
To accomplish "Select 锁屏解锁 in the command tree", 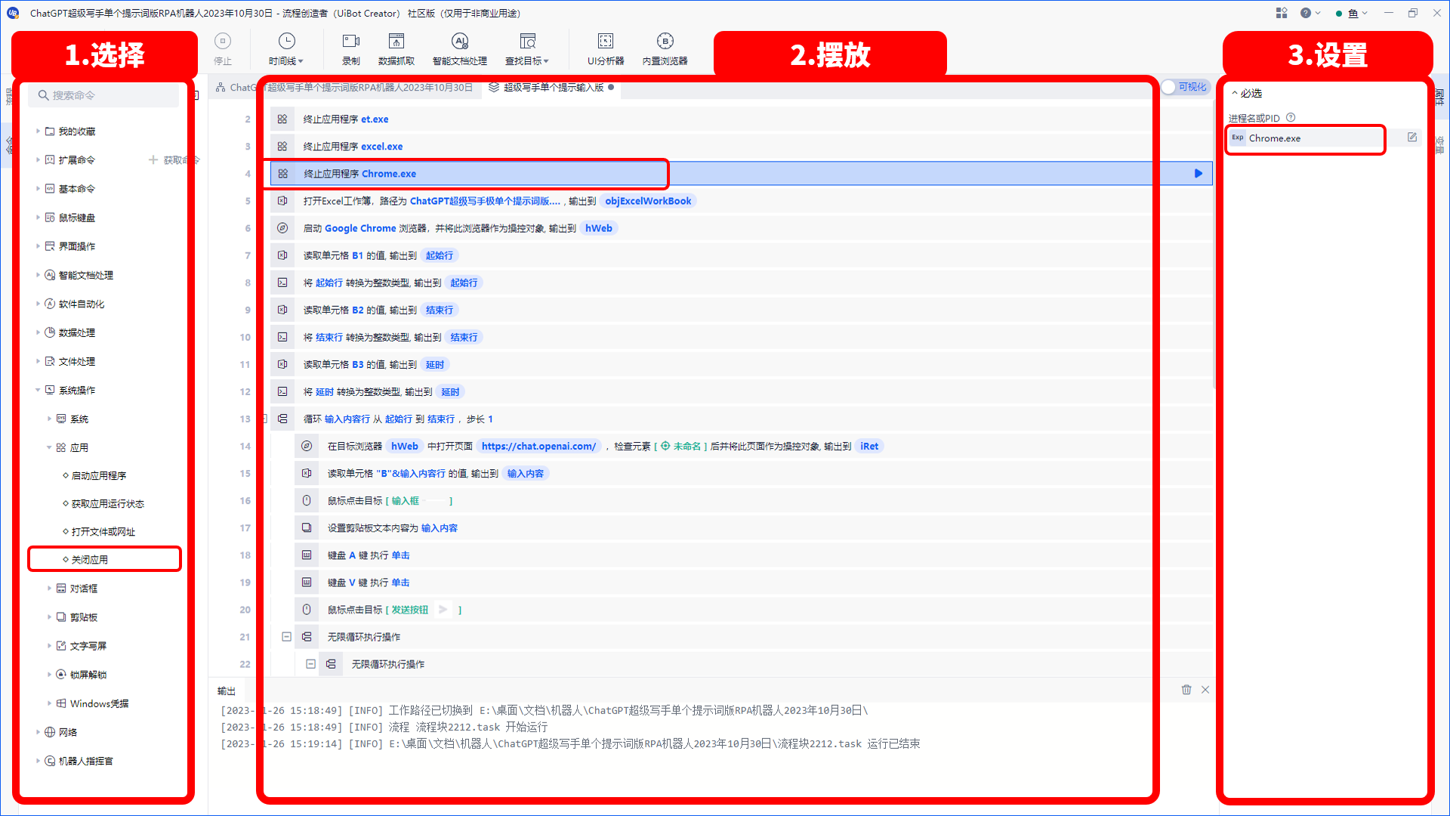I will (88, 675).
